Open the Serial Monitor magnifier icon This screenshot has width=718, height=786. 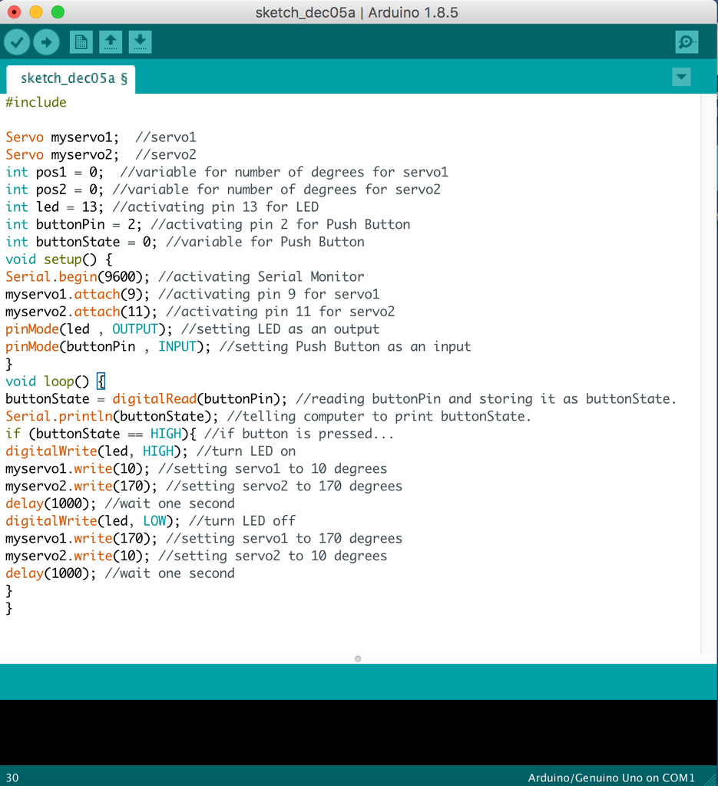coord(687,42)
